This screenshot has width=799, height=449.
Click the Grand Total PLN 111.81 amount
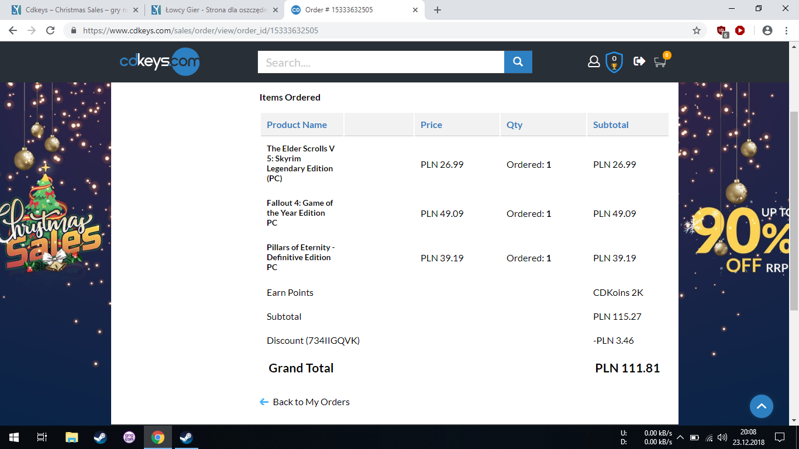point(628,368)
